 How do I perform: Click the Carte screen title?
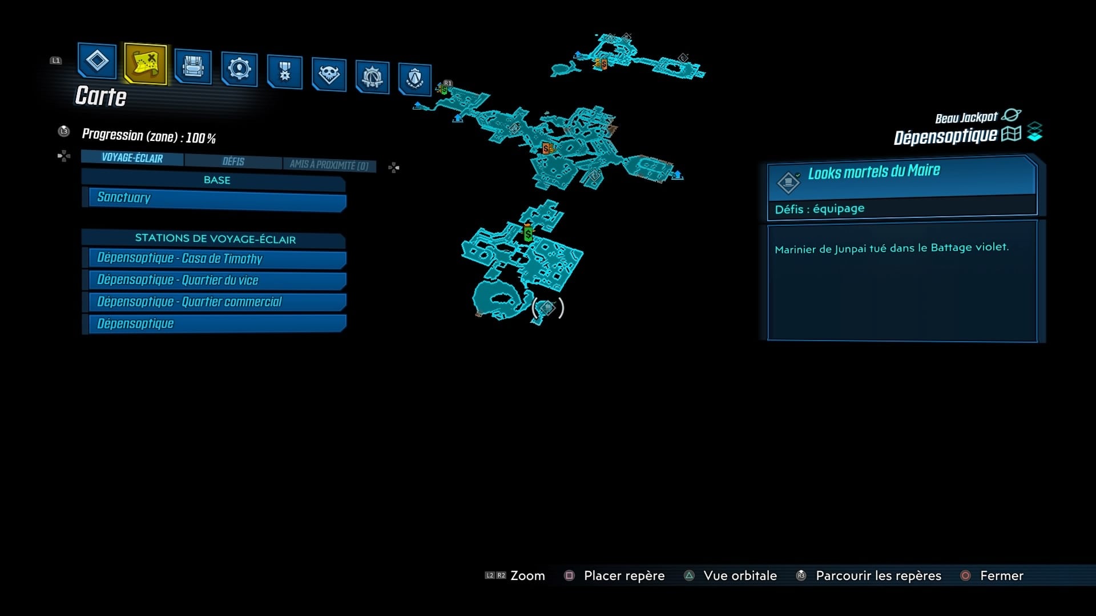(x=100, y=96)
